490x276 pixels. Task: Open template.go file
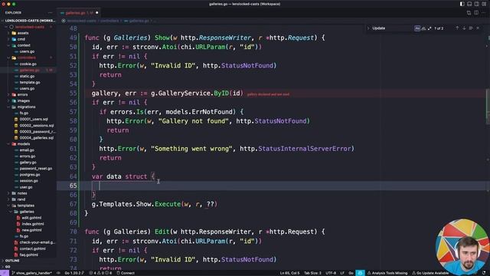click(28, 82)
